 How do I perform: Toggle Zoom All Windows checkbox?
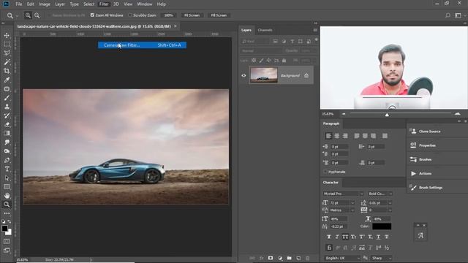(92, 15)
